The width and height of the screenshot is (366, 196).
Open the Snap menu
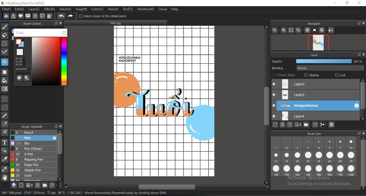click(x=81, y=9)
